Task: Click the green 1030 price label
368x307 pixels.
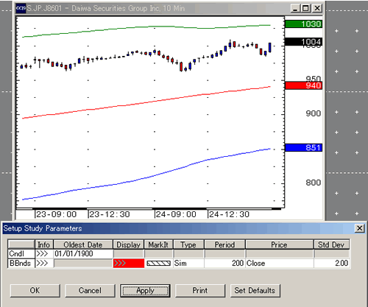Action: click(x=303, y=24)
